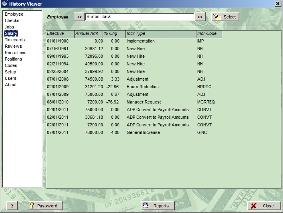The image size is (283, 213).
Task: Open the Codes section in sidebar
Action: pos(11,65)
